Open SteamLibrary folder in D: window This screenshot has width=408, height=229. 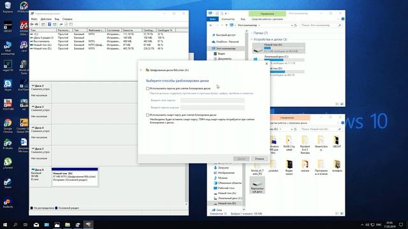click(321, 143)
